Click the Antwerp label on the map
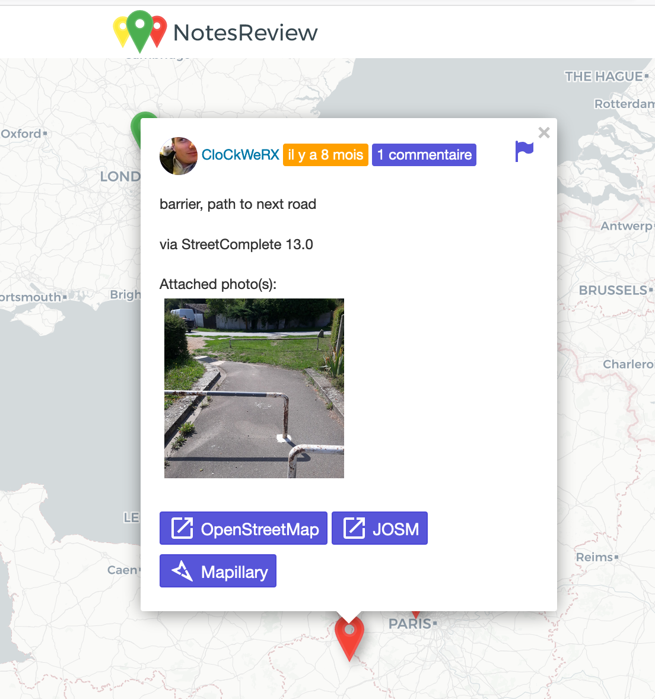This screenshot has height=699, width=655. pyautogui.click(x=625, y=226)
